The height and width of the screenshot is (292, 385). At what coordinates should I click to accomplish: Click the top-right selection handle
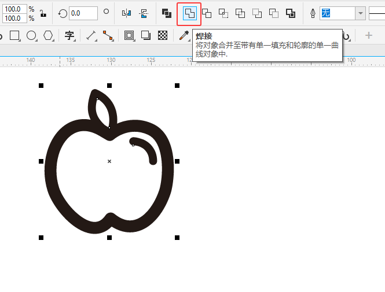177,86
